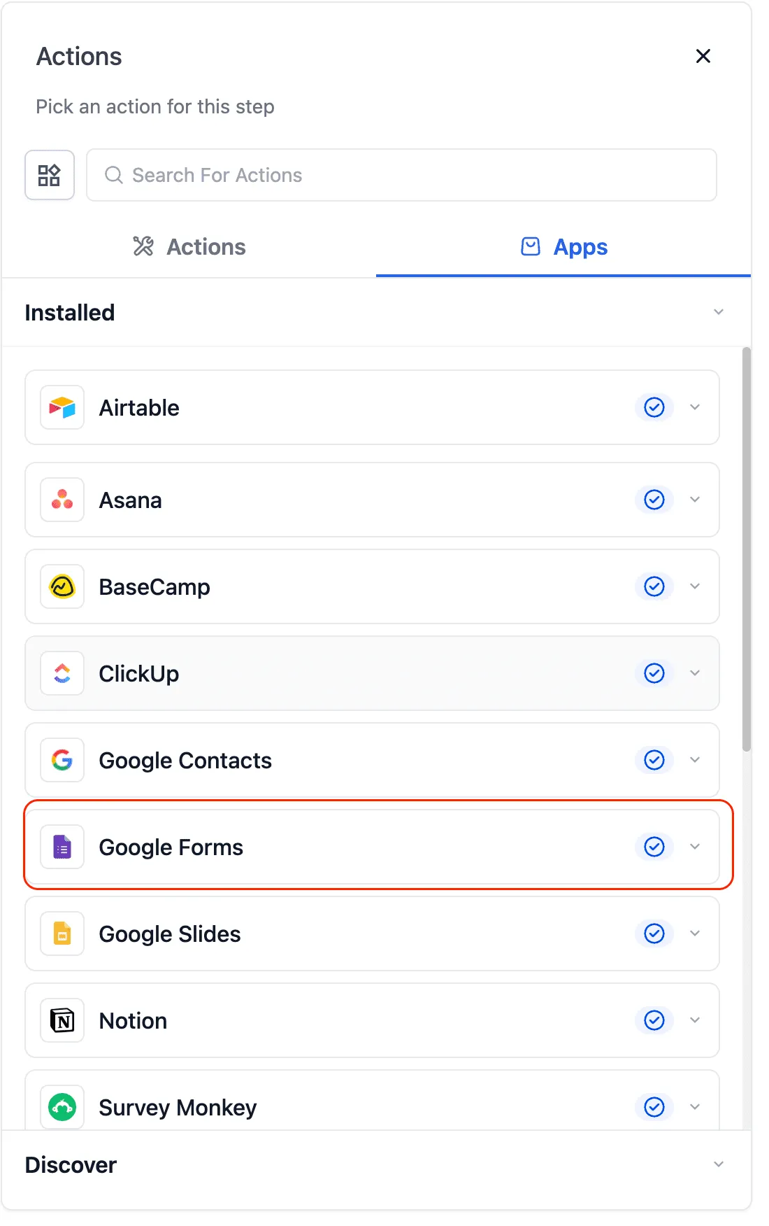Screen dimensions: 769x1226
Task: Collapse the Installed section
Action: [x=719, y=312]
